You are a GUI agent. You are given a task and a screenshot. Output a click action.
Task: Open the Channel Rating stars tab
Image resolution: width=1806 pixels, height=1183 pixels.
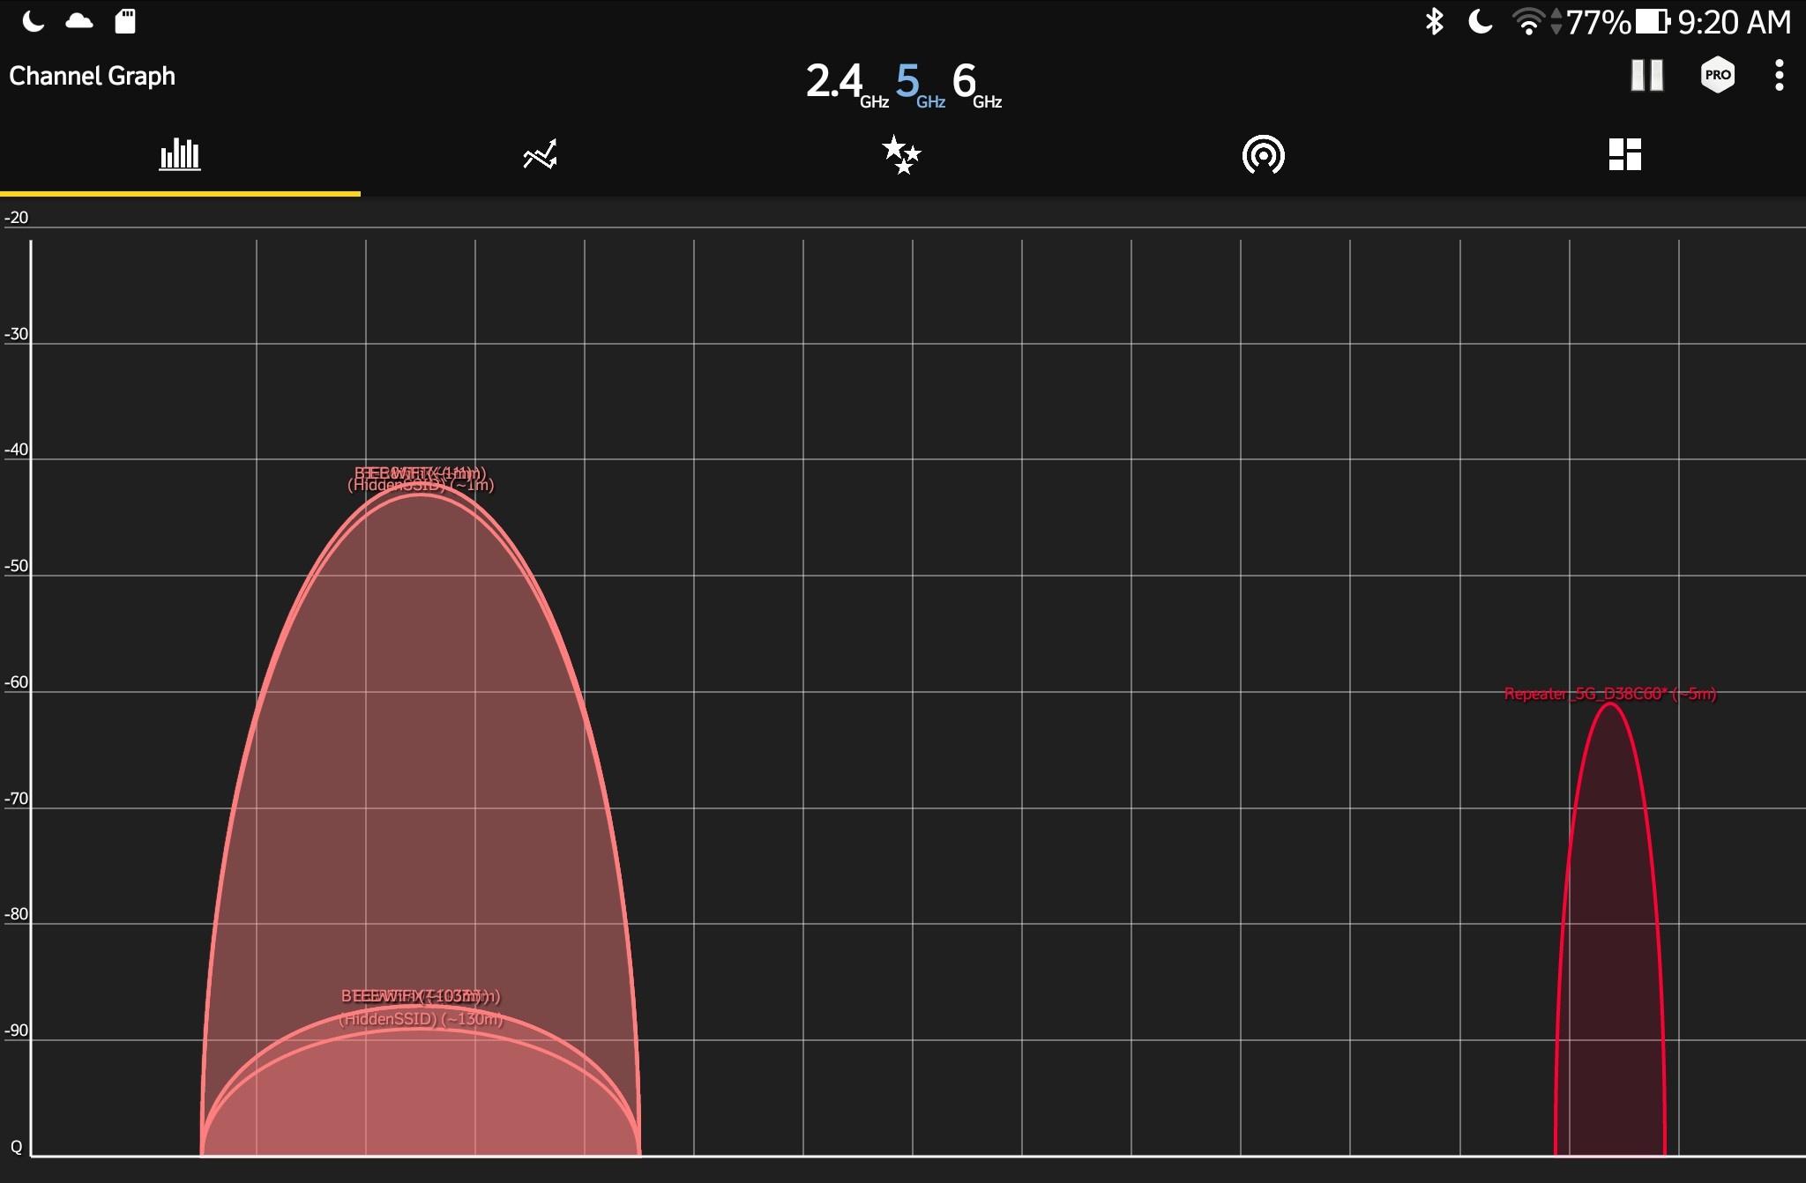coord(901,155)
